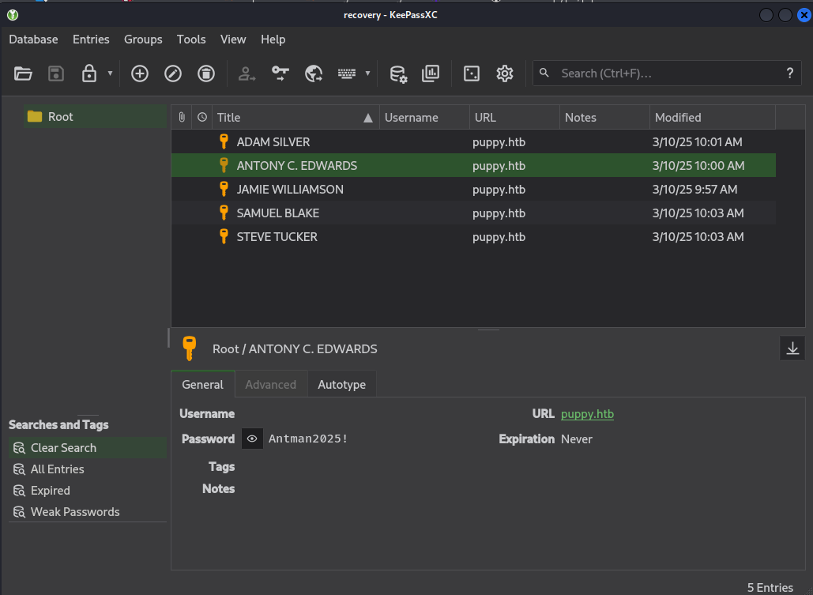
Task: Lock the database using padlock icon
Action: (88, 73)
